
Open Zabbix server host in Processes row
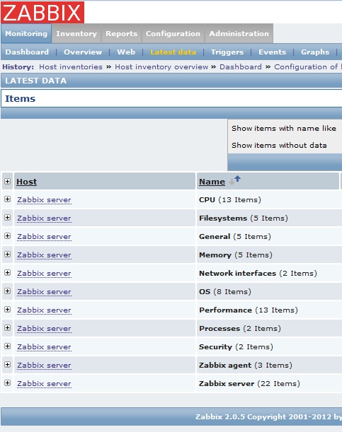tap(44, 329)
